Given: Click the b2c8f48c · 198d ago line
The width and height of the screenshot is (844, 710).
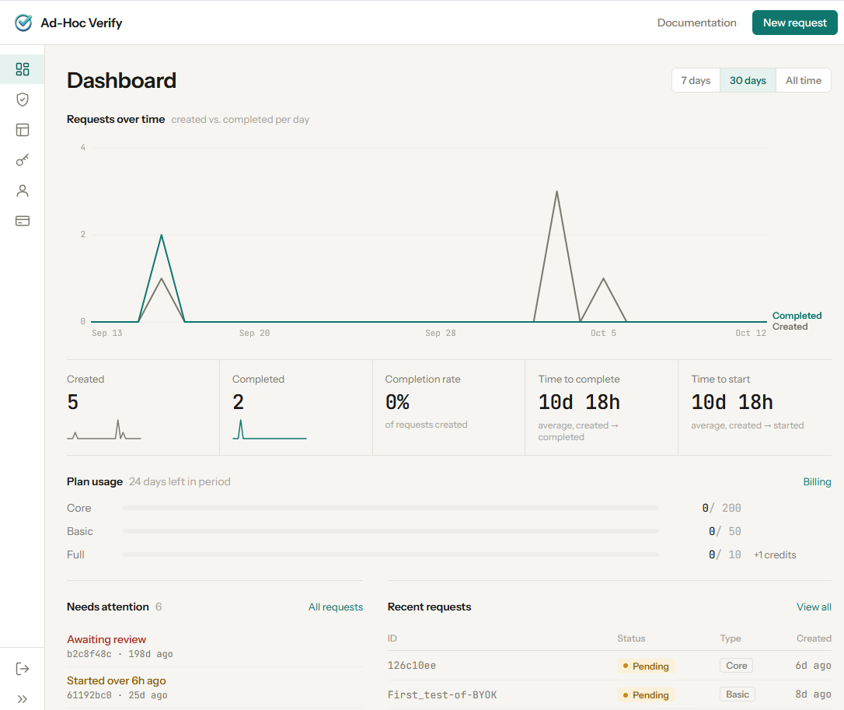Looking at the screenshot, I should click(120, 653).
